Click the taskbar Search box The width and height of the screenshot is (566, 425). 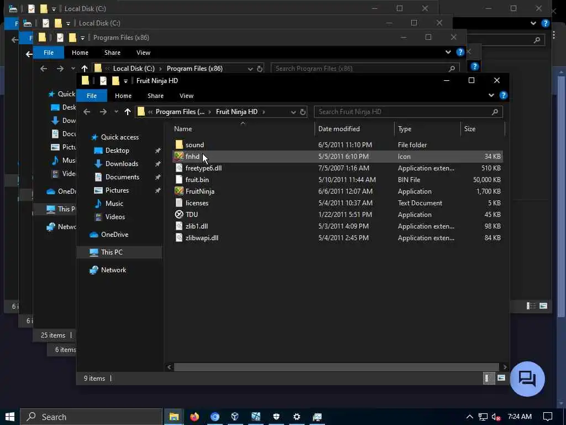[x=91, y=417]
